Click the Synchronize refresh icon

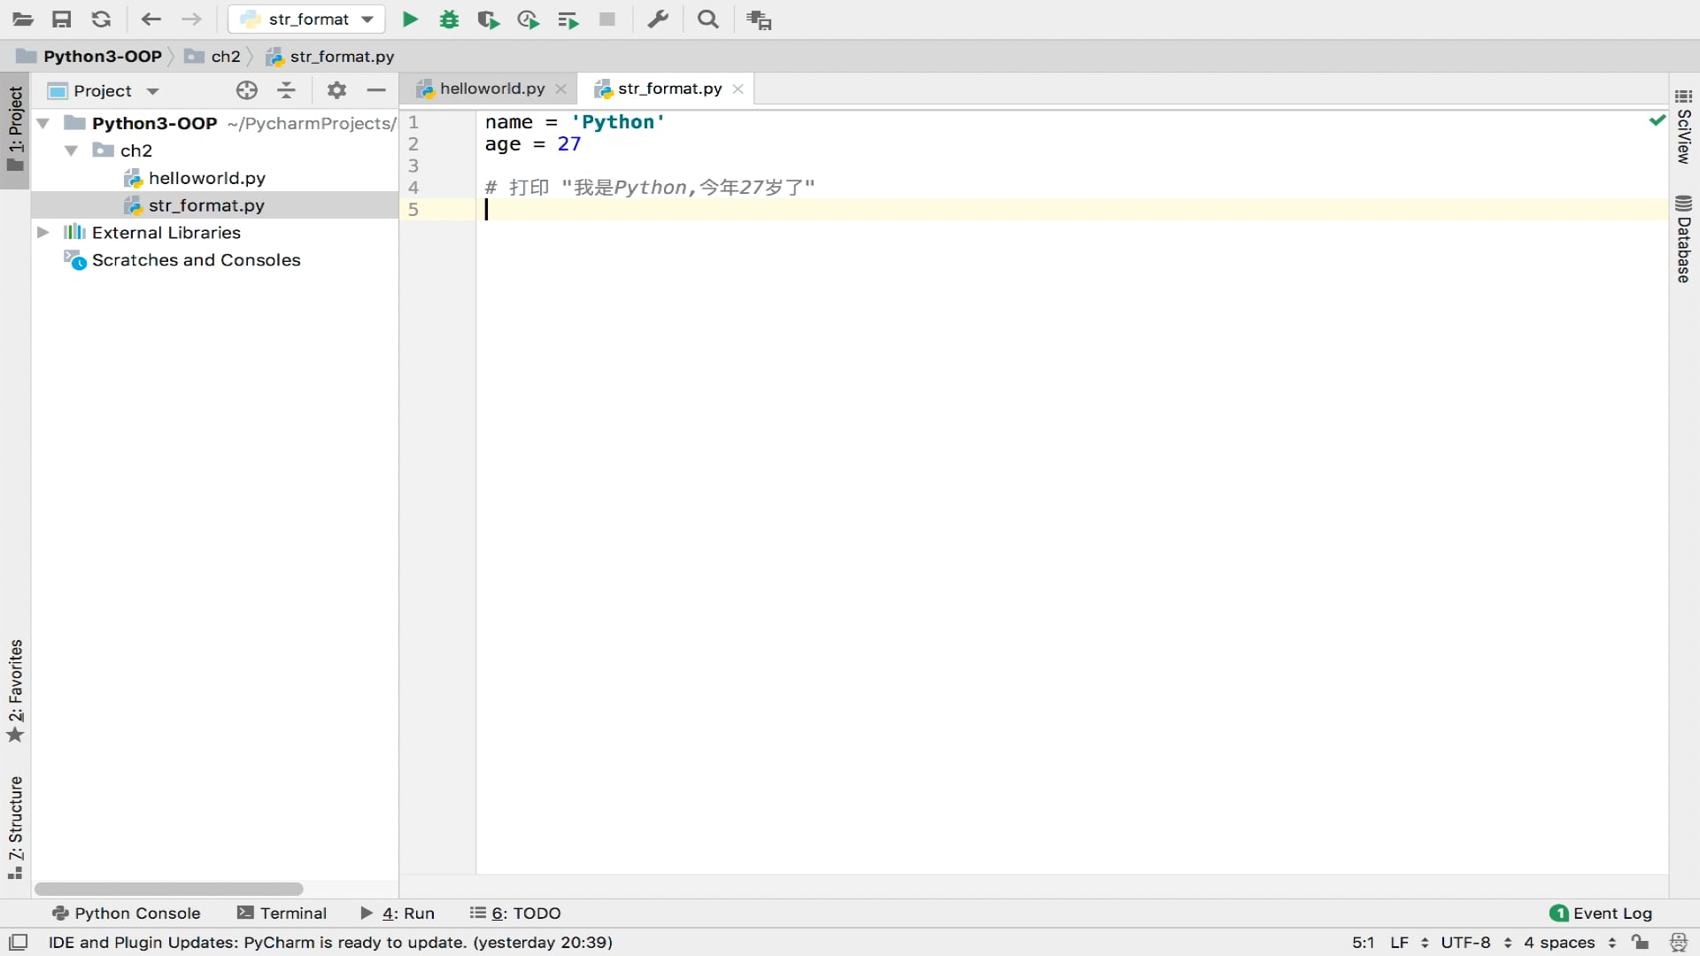point(101,19)
